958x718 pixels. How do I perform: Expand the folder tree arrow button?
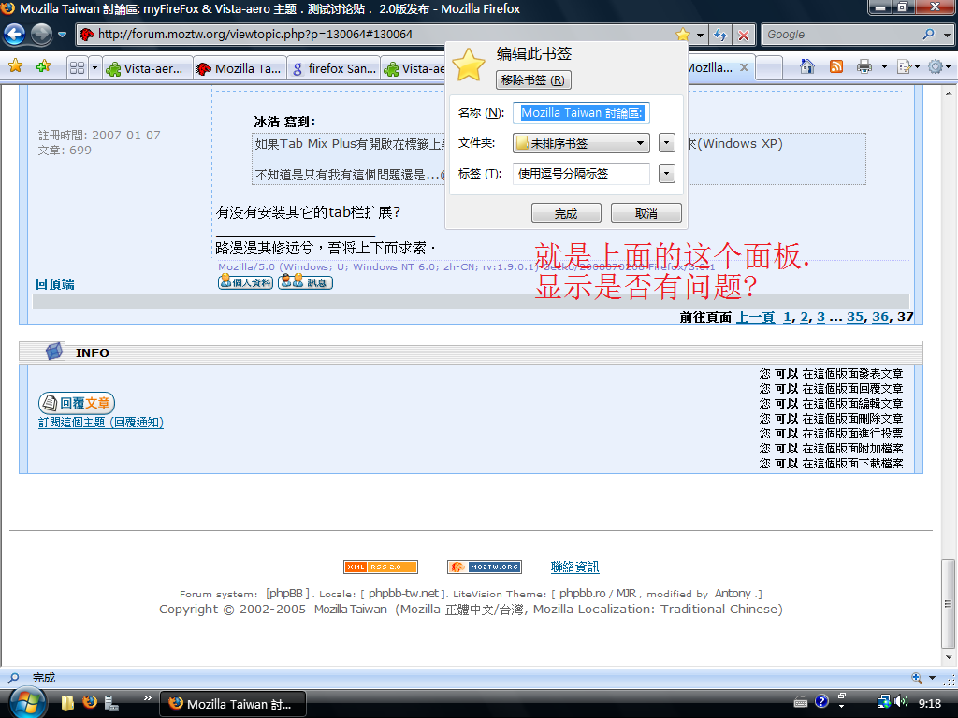[x=667, y=143]
